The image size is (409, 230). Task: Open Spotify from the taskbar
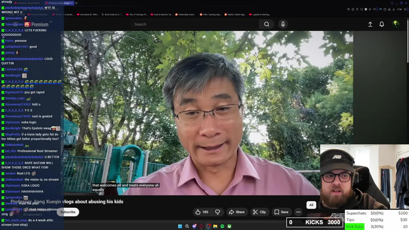[222, 226]
